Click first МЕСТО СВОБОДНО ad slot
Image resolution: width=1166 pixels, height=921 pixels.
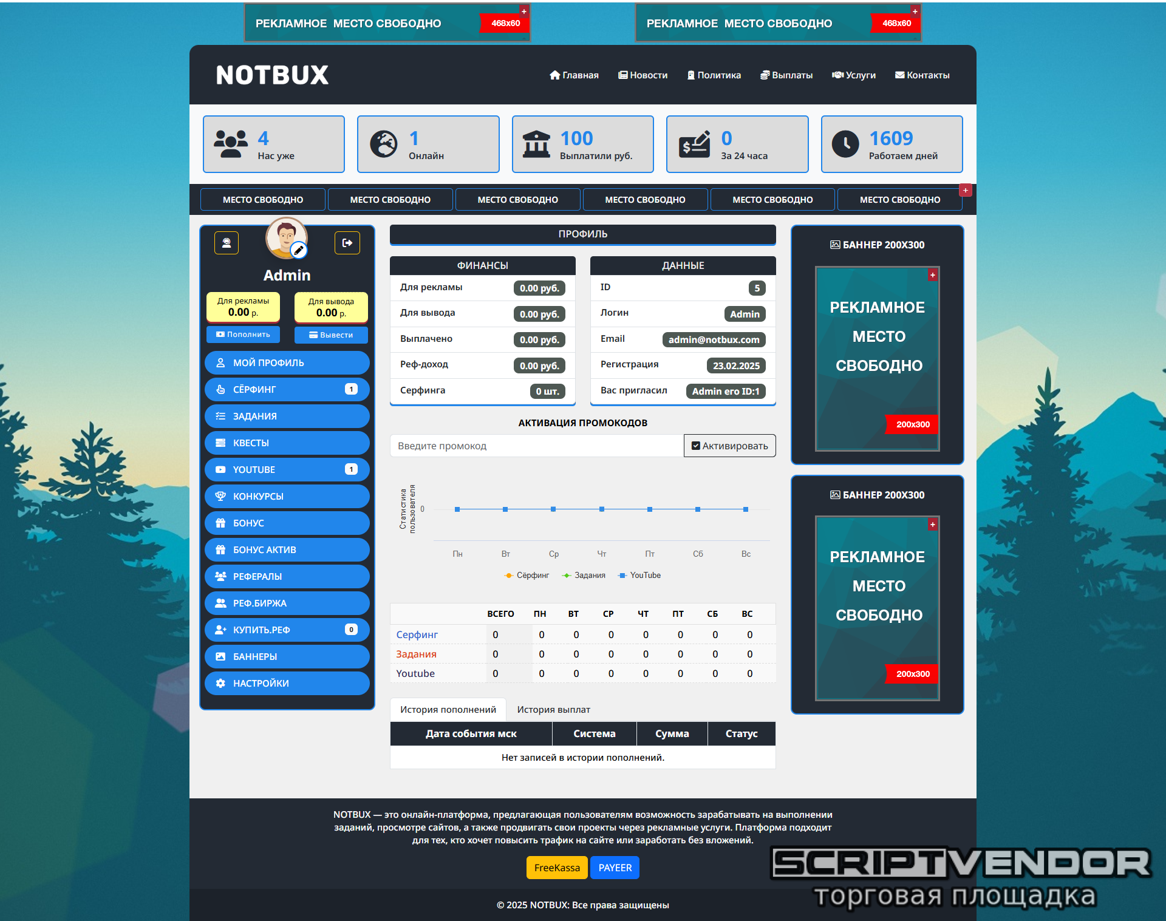pos(263,200)
